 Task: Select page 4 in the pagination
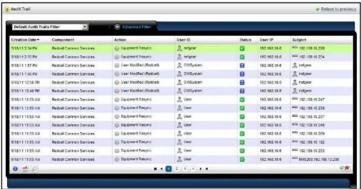(x=193, y=169)
